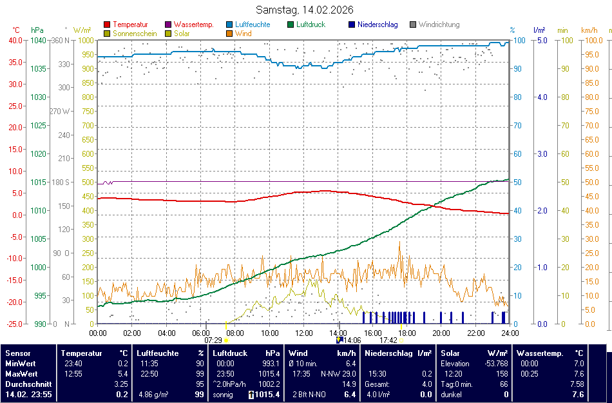Click the purple Wassertemp. legend square
Screen dimensions: 612x403
tap(168, 25)
